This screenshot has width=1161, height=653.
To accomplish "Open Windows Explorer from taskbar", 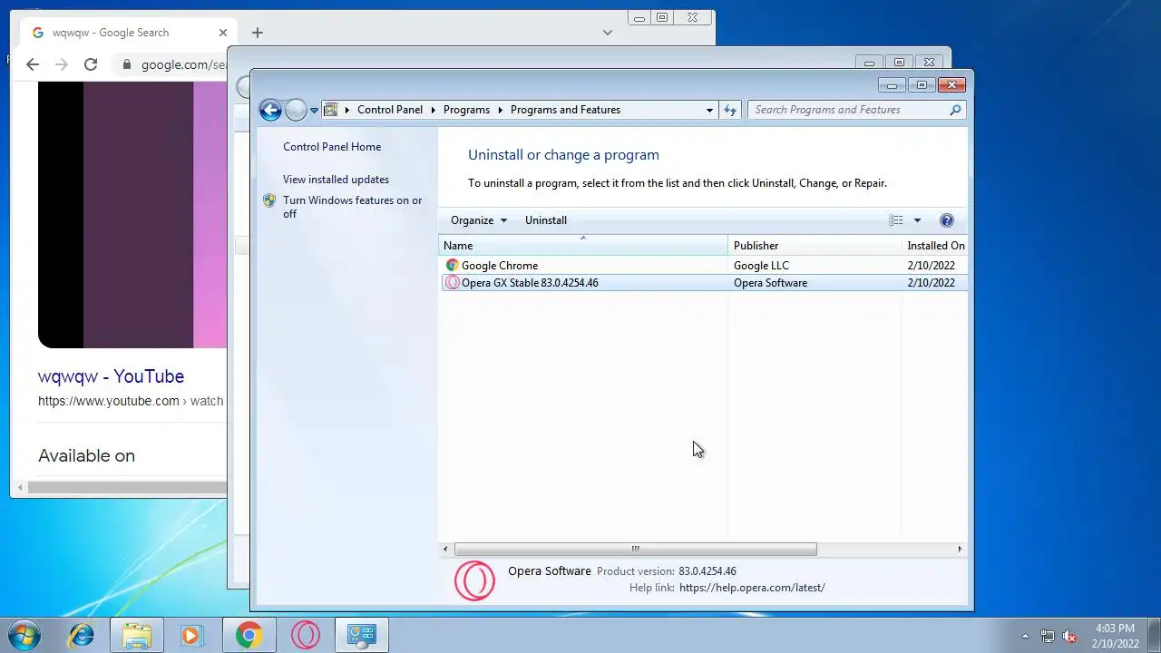I will (x=136, y=635).
